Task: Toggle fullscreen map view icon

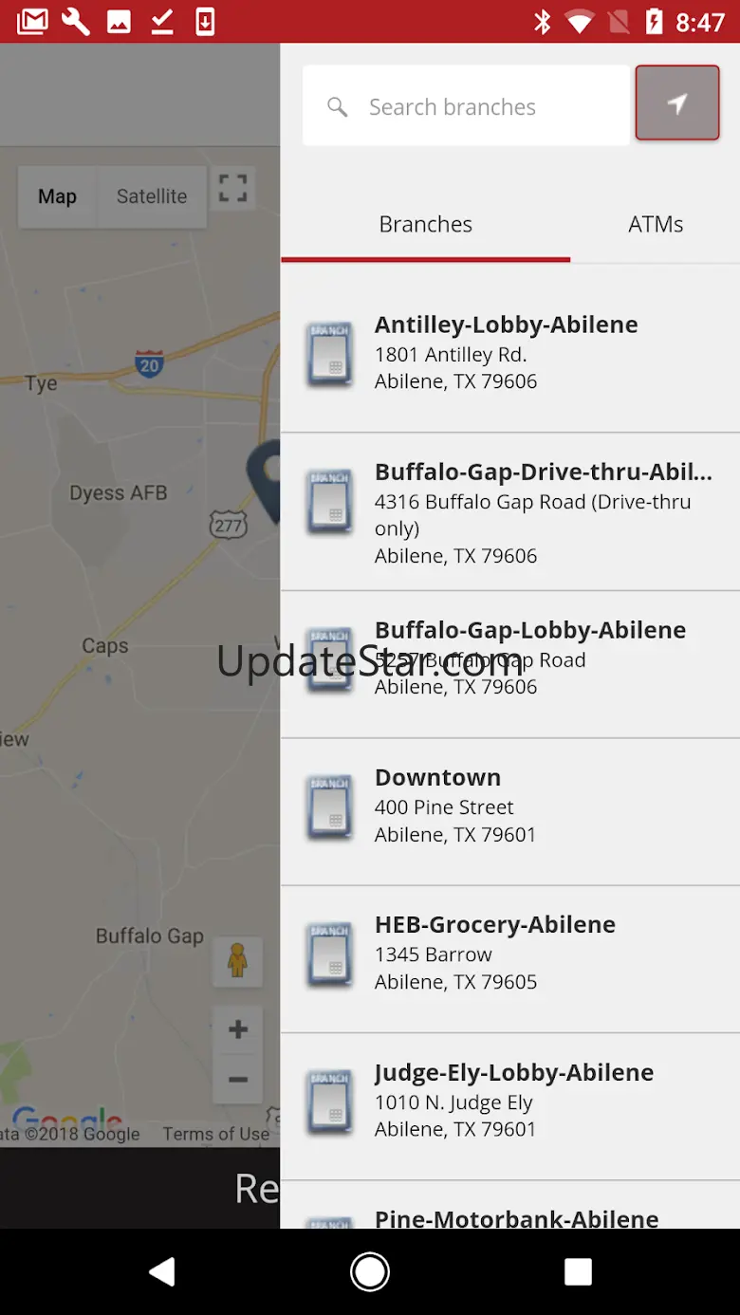Action: click(x=232, y=188)
